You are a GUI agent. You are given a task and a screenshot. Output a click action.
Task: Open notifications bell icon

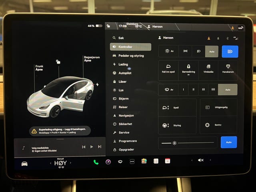click(x=218, y=38)
